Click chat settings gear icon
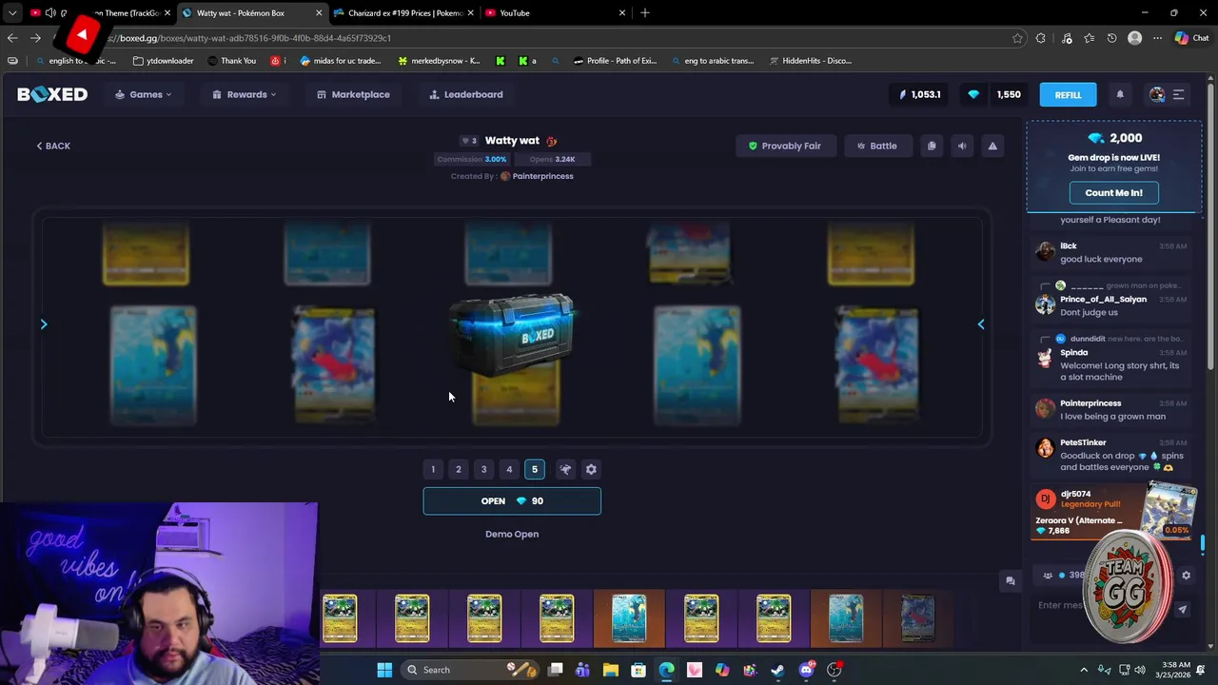1218x685 pixels. 1186,575
